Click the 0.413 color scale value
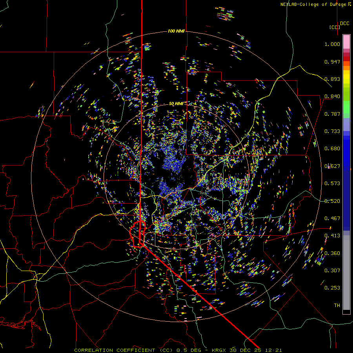Screen dimensions: 353x353 [332, 236]
